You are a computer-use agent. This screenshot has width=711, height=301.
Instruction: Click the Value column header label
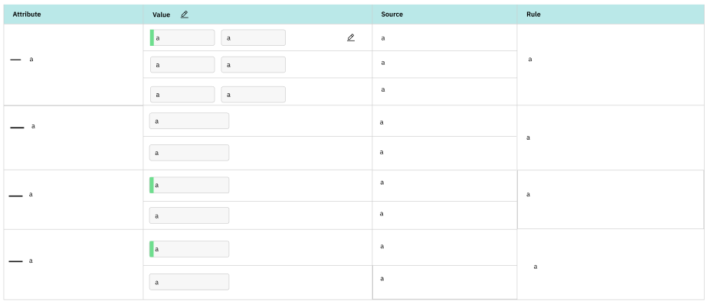(161, 15)
